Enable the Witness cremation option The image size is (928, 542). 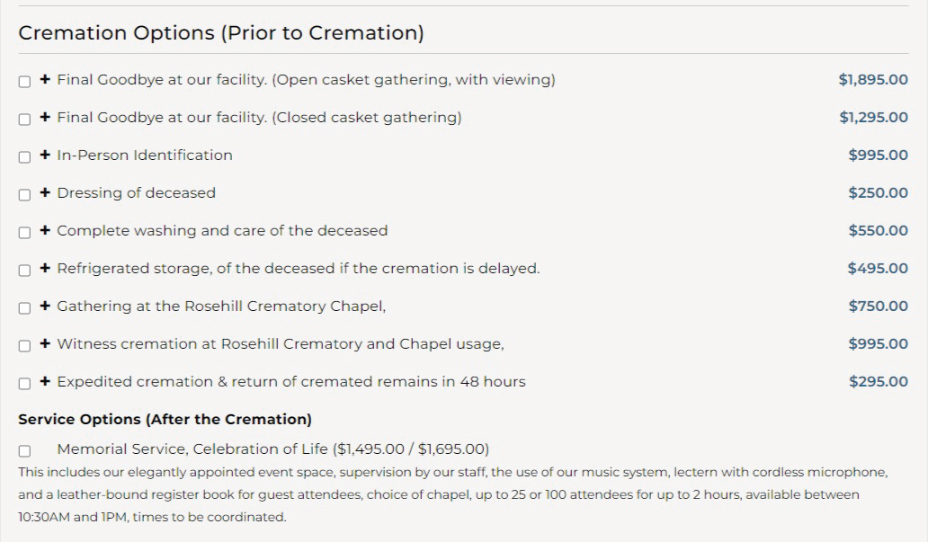click(x=25, y=345)
